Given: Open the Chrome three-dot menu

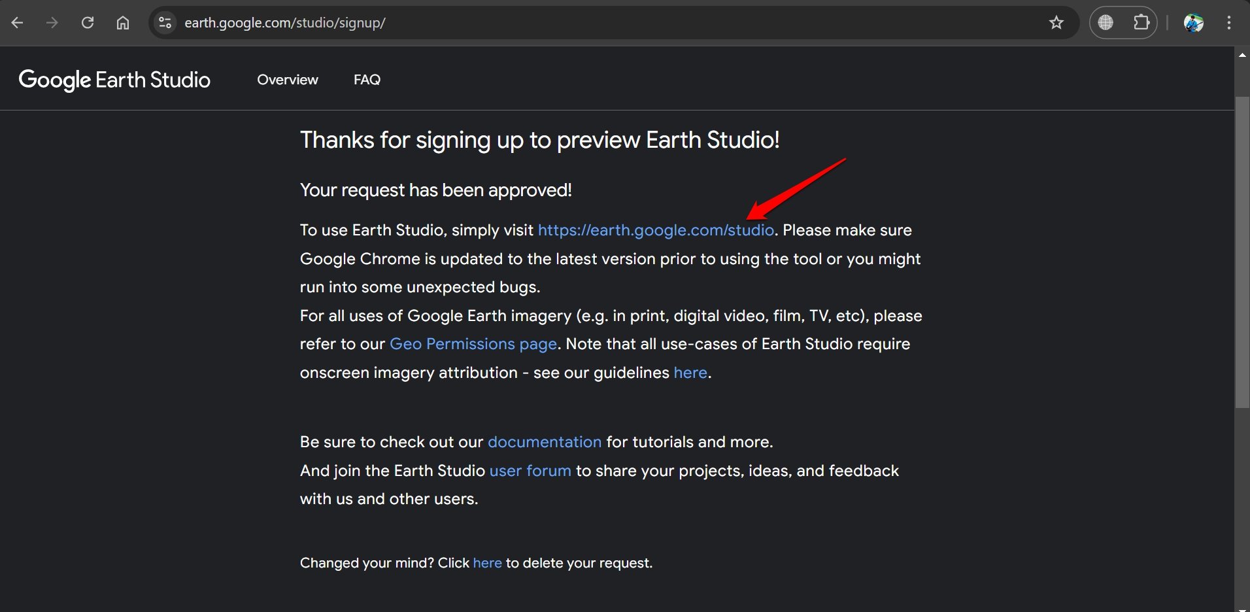Looking at the screenshot, I should coord(1229,23).
